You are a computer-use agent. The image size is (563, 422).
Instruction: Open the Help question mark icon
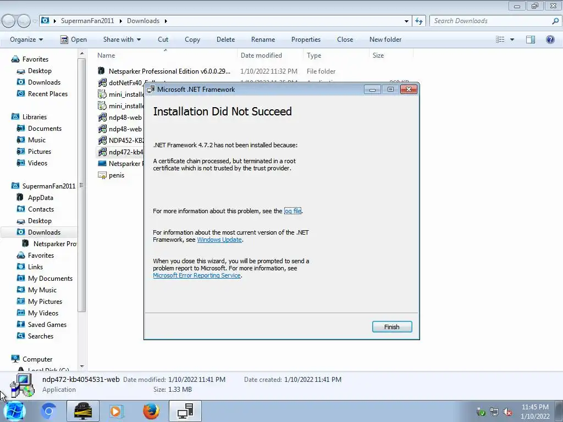click(x=550, y=40)
